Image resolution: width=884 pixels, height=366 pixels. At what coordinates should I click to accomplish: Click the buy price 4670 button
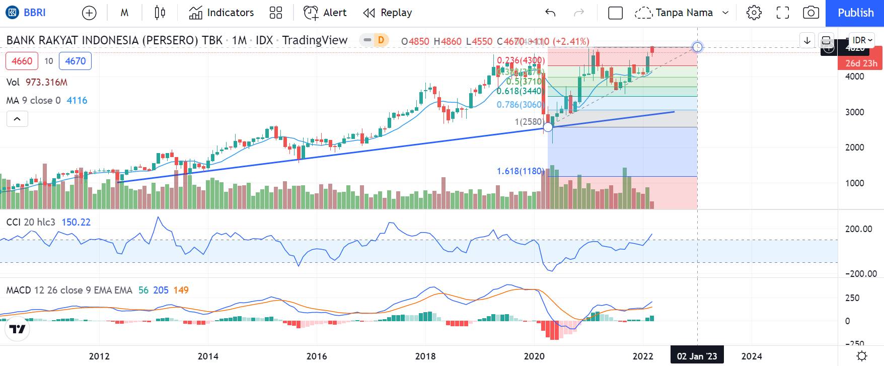pyautogui.click(x=75, y=61)
